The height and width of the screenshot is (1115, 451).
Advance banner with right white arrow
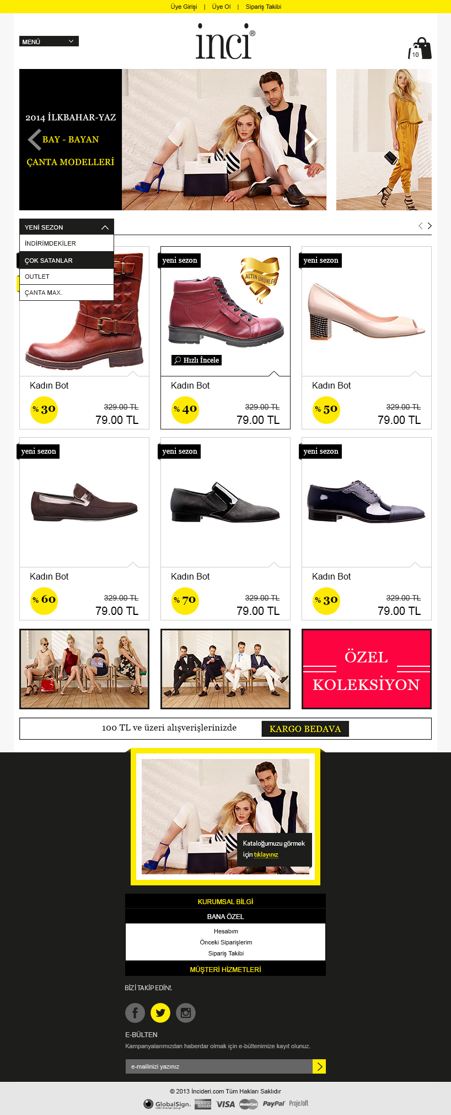tap(312, 140)
